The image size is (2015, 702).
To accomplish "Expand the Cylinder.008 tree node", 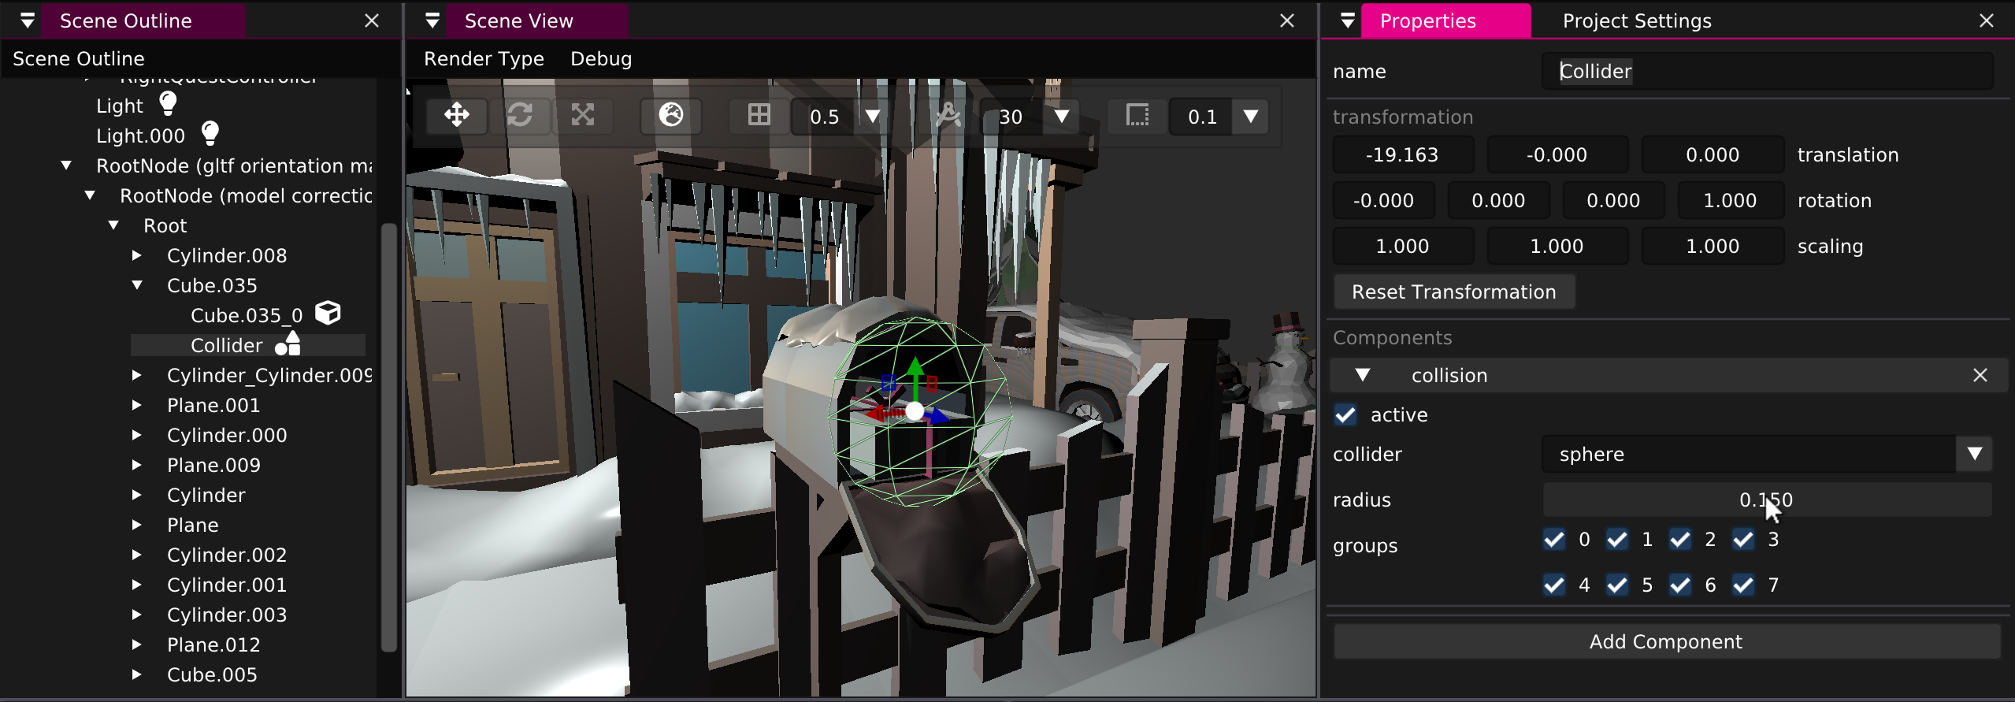I will [137, 255].
